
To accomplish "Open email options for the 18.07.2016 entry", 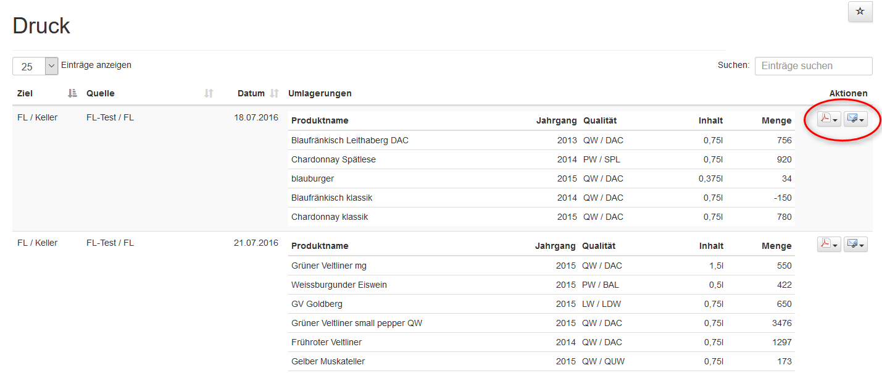I will [855, 119].
